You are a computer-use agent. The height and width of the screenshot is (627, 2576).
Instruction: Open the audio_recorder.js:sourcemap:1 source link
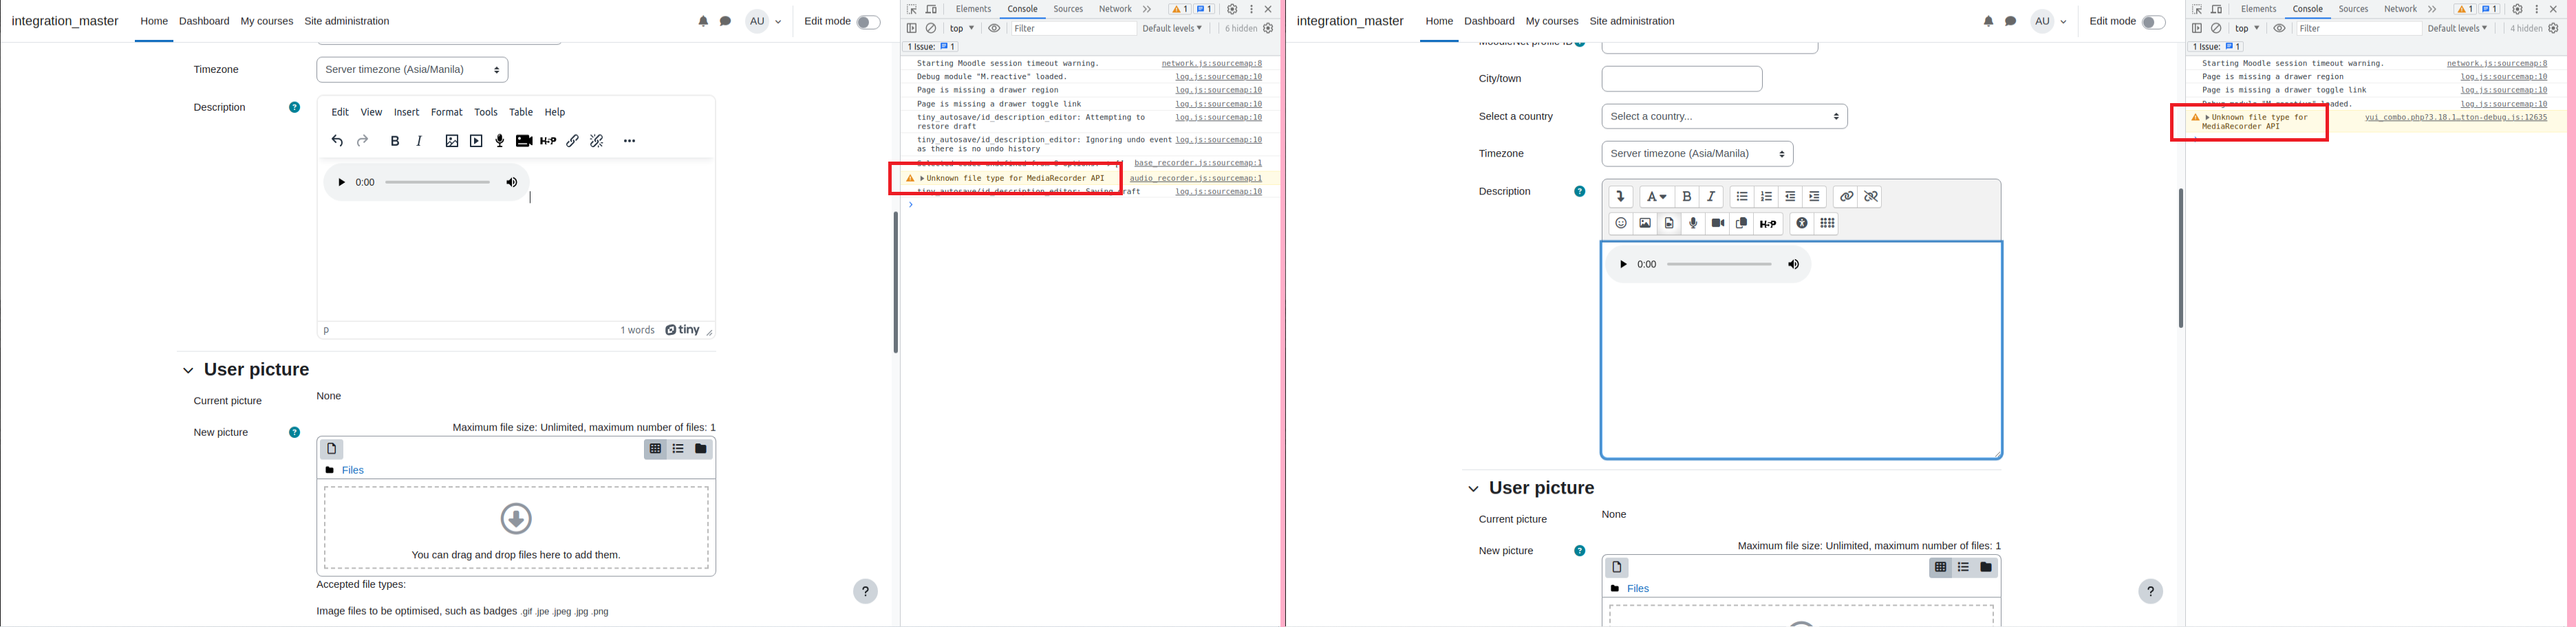click(1196, 178)
